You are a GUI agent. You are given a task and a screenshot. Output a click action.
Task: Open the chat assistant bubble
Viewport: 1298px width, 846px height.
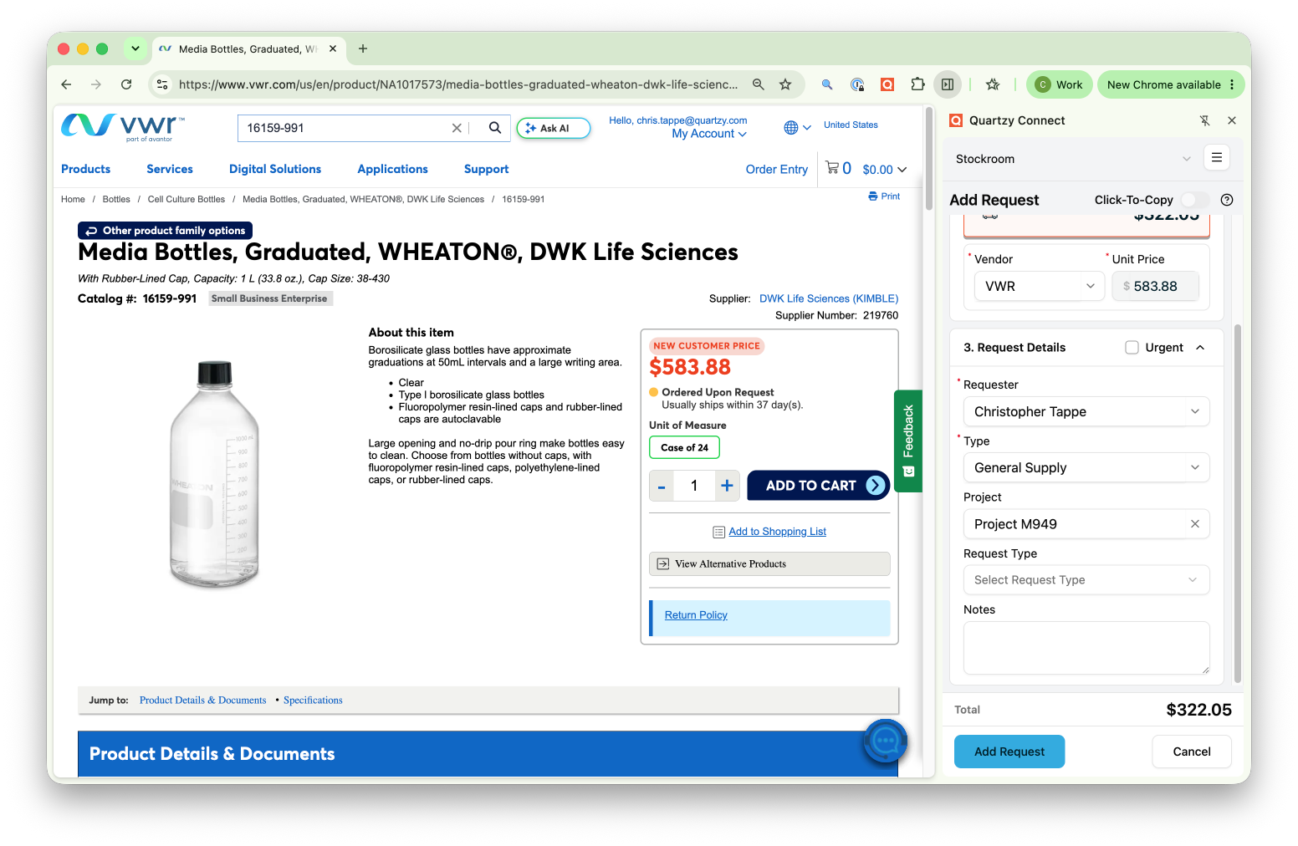click(886, 741)
